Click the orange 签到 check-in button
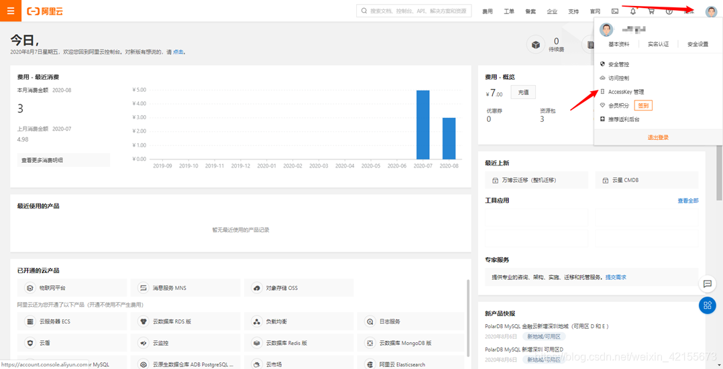The height and width of the screenshot is (369, 723). (x=643, y=106)
